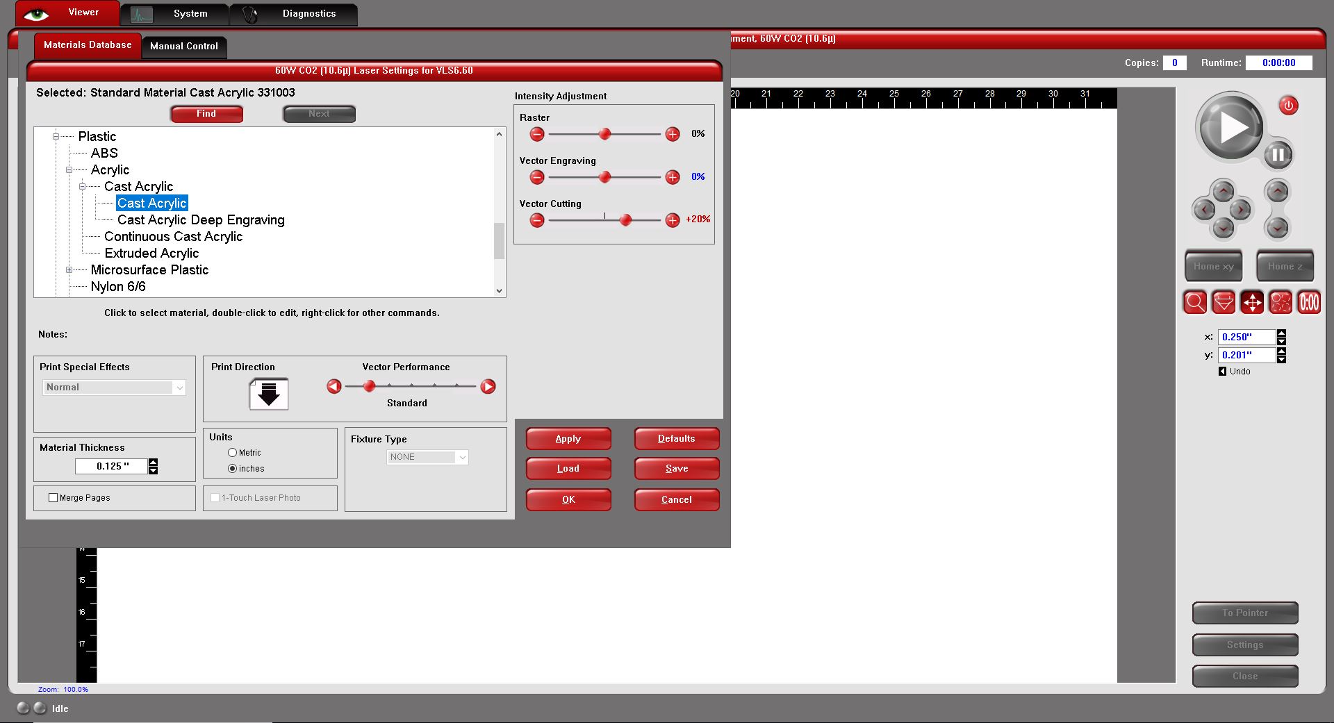Shift Vector Performance left arrow
Image resolution: width=1334 pixels, height=723 pixels.
coord(334,386)
